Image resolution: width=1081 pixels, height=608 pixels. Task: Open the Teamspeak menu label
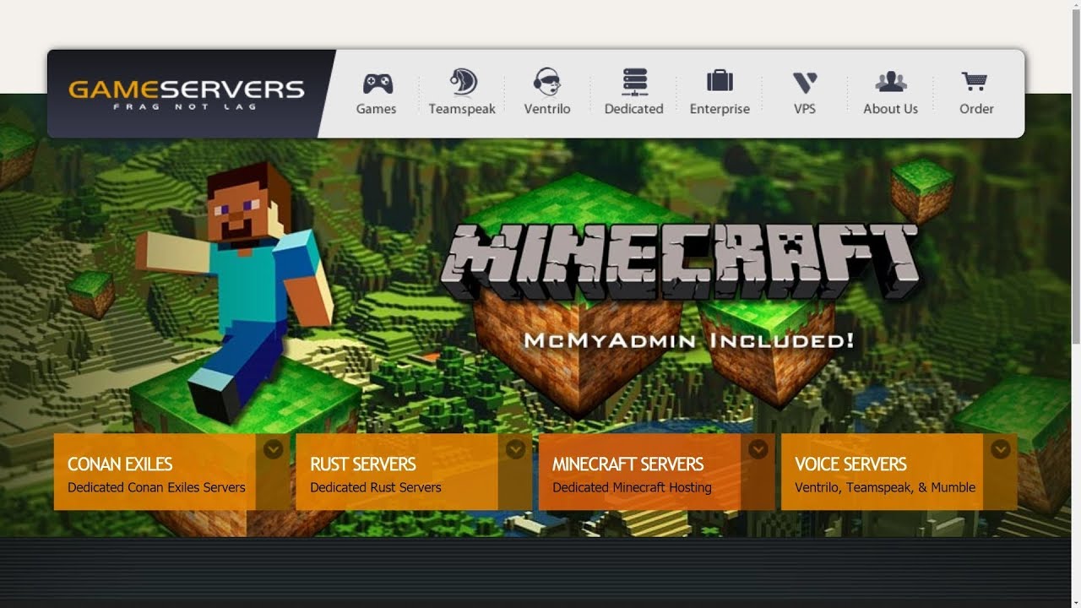coord(462,109)
